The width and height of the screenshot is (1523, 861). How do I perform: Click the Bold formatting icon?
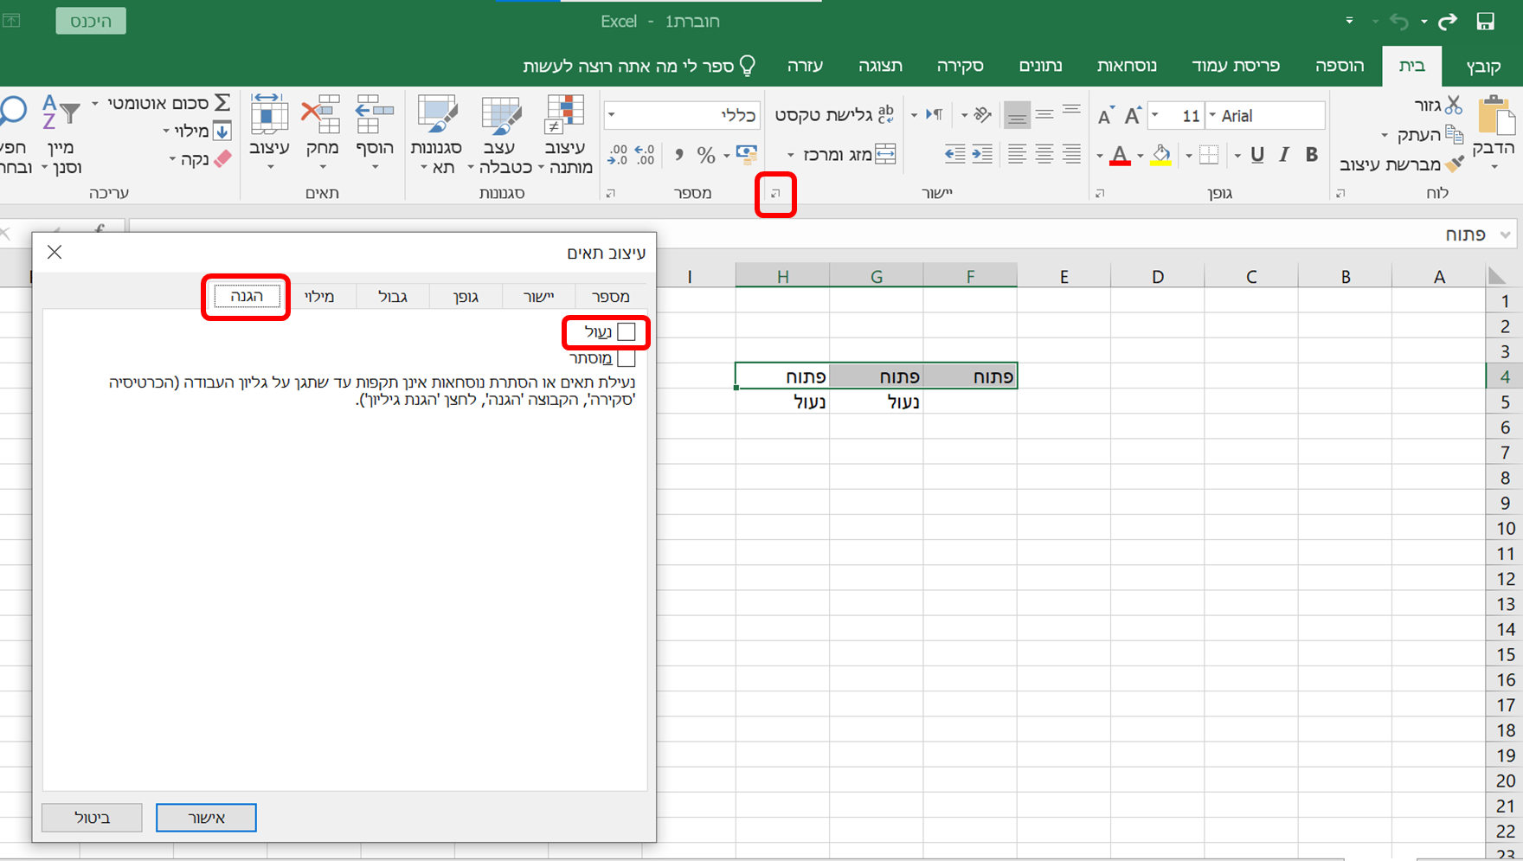1311,155
